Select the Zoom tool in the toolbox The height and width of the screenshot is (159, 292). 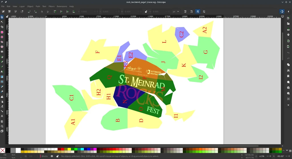(x=2, y=126)
